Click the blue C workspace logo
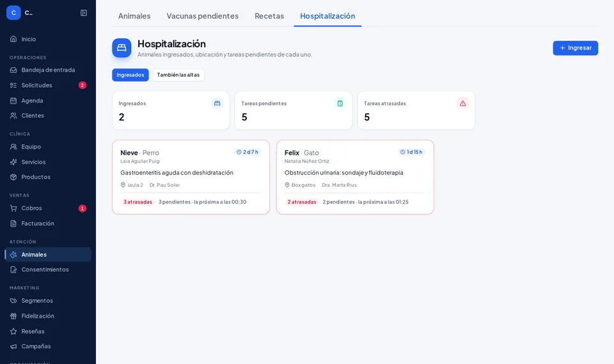Screen dimensions: 614x364 tap(13, 13)
